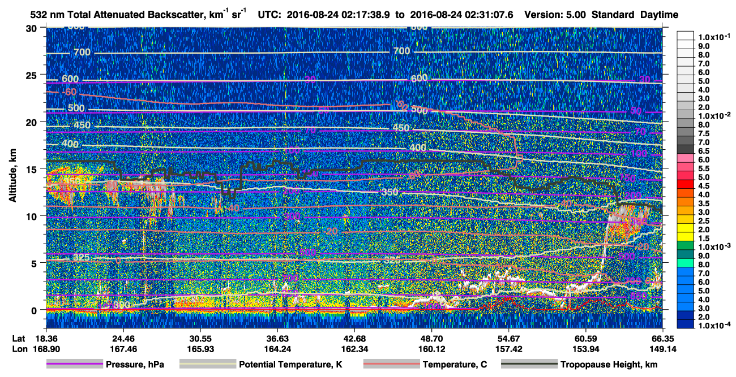Click longitude value '165.93'
Screen dimensions: 736x377
[200, 348]
